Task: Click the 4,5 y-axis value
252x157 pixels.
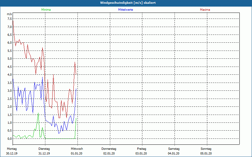Action: [10, 67]
